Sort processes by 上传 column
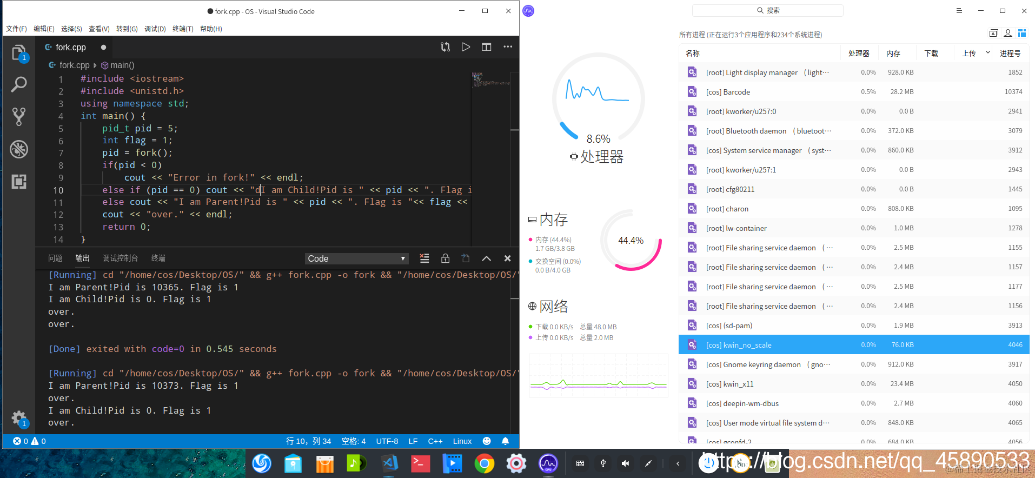1035x478 pixels. tap(973, 53)
